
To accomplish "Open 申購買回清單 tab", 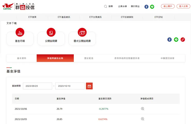I will click(168, 58).
